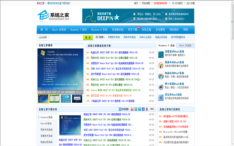Select the first slideshow thumbnail
234x146 pixels.
(x=43, y=99)
